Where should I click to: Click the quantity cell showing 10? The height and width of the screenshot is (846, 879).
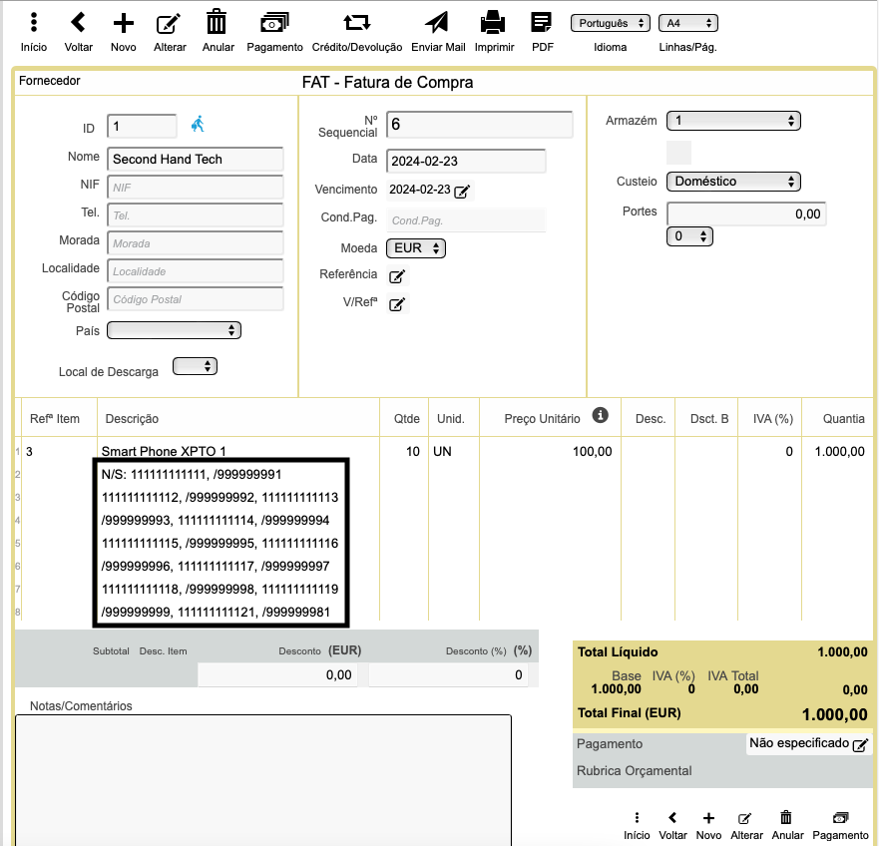(x=413, y=451)
